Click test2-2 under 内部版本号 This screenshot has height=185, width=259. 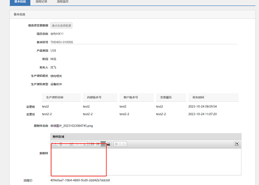point(88,114)
